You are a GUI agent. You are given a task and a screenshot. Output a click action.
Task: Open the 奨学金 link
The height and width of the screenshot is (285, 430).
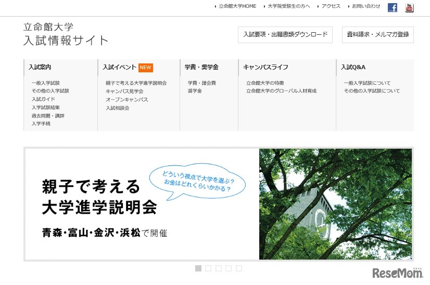[195, 90]
